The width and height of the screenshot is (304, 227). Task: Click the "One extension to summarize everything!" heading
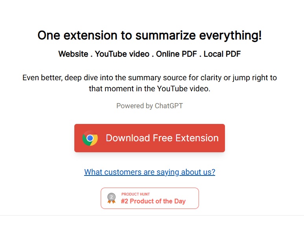tap(149, 35)
